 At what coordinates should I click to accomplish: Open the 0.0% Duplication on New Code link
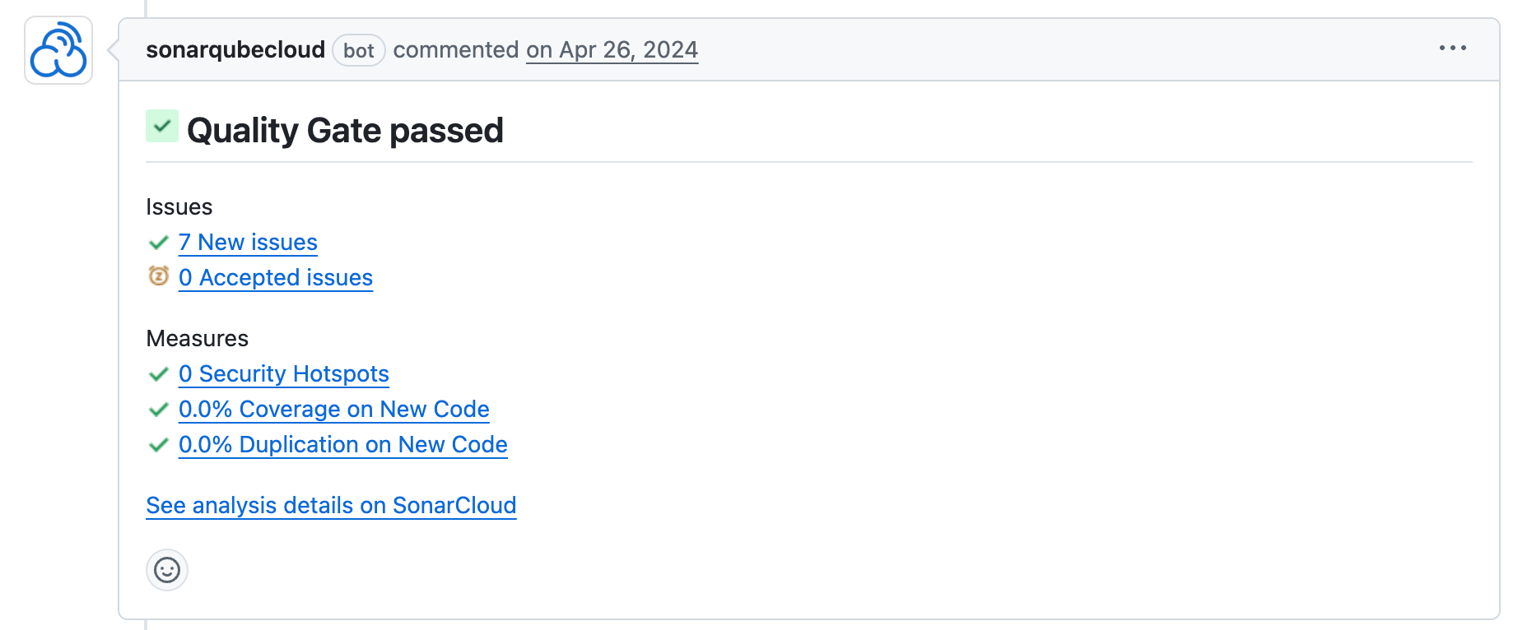343,445
